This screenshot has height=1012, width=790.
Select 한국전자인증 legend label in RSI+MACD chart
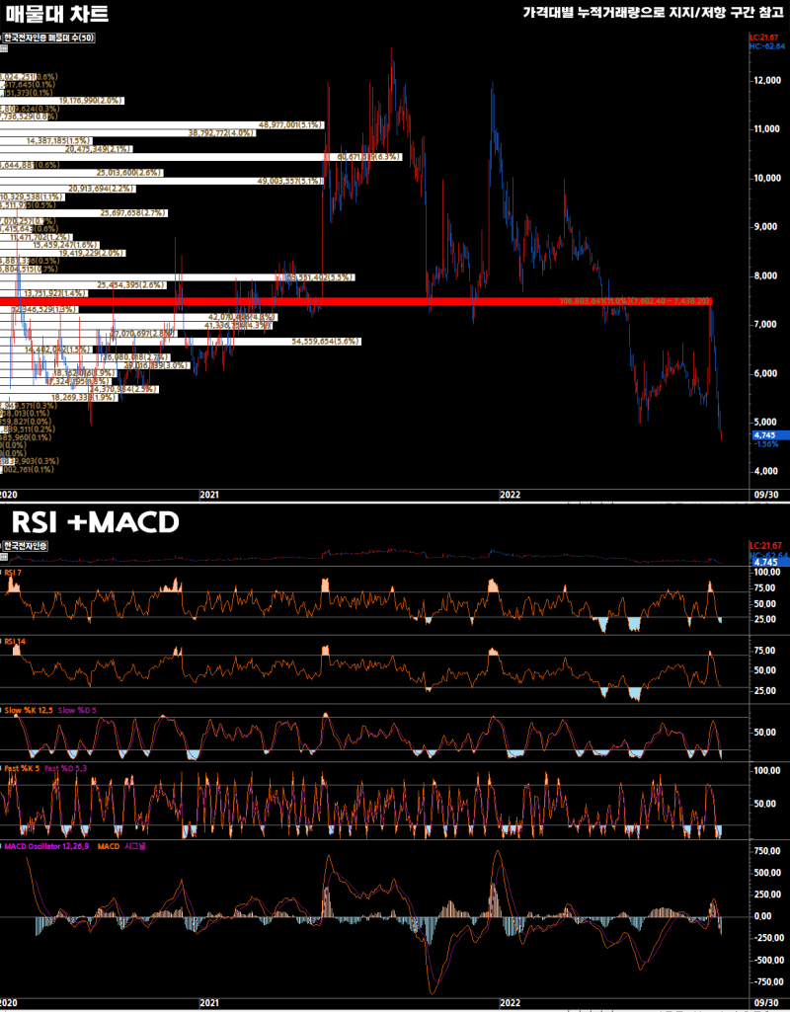(x=27, y=546)
